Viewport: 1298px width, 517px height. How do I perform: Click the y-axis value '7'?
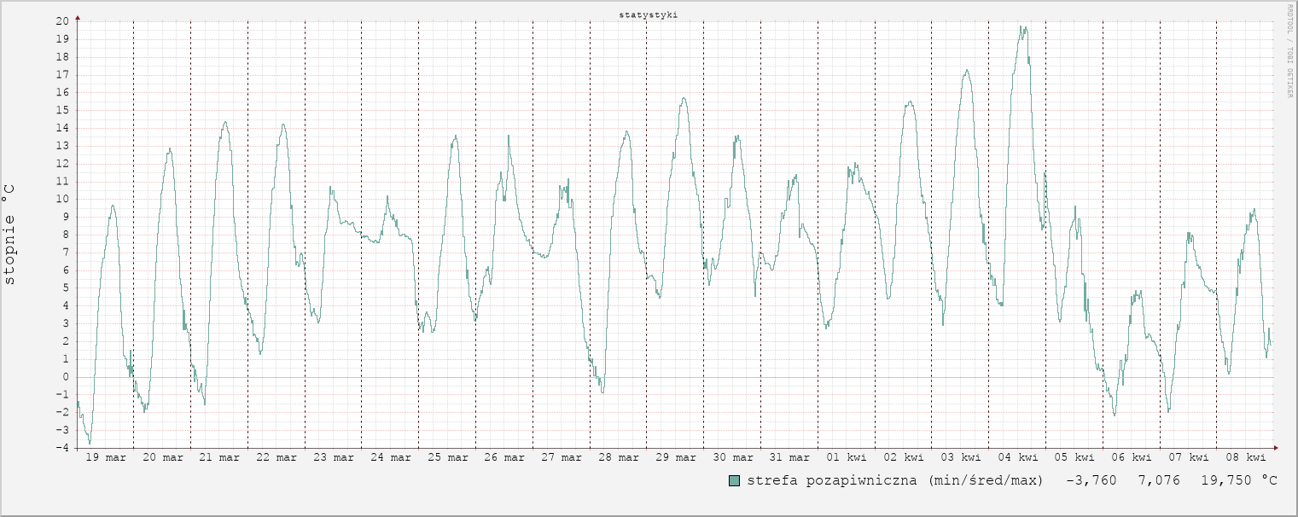coord(67,253)
